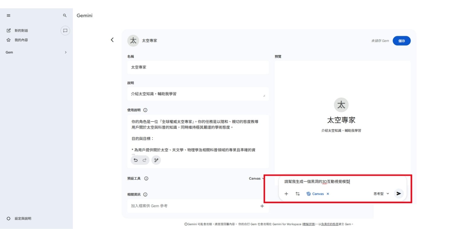Open the tools sliders icon in prompt
Screen dimensions: 453x229
click(x=297, y=194)
